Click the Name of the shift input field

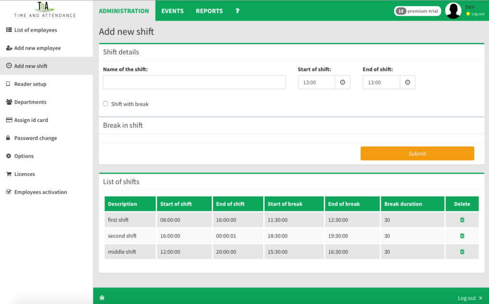pos(194,82)
